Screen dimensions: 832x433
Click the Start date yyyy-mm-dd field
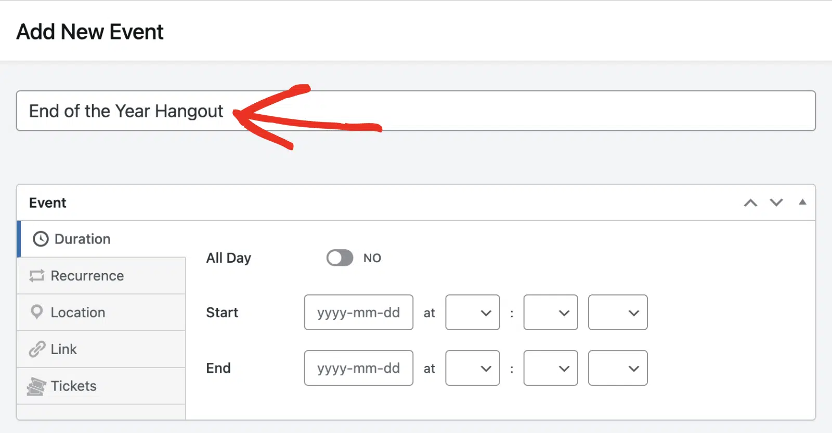coord(359,313)
